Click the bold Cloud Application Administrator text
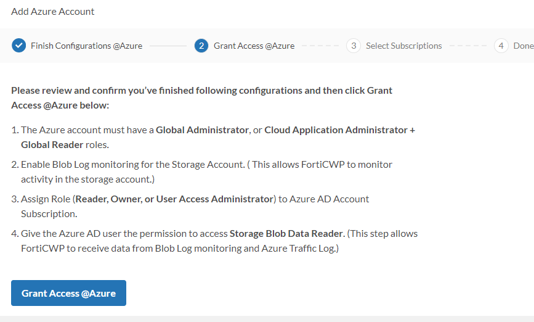534x322 pixels. tap(336, 130)
